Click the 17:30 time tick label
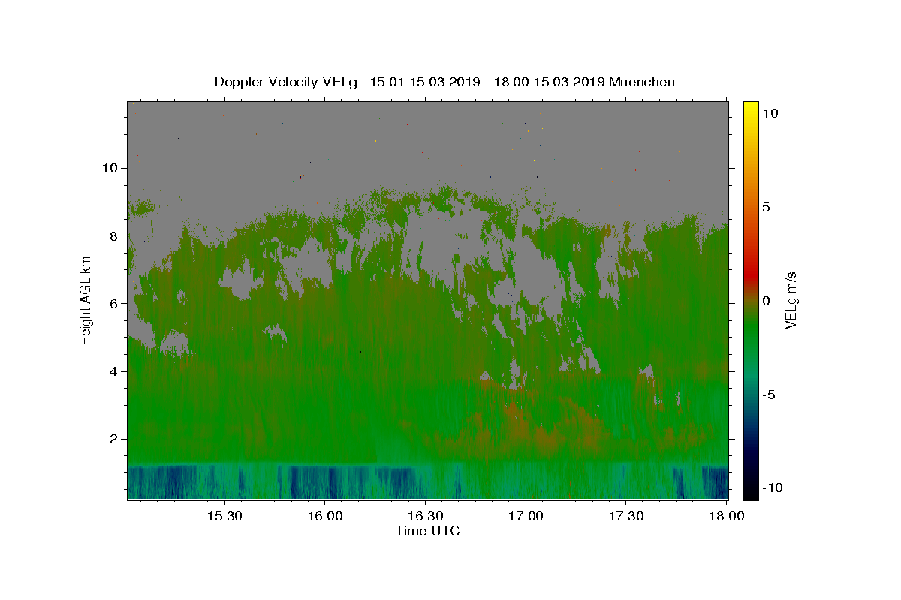The image size is (901, 600). click(x=625, y=517)
